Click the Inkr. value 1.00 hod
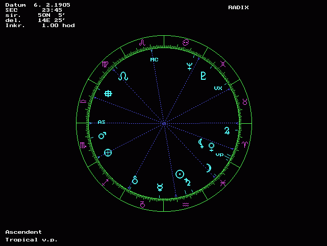The height and width of the screenshot is (246, 327). coord(58,26)
